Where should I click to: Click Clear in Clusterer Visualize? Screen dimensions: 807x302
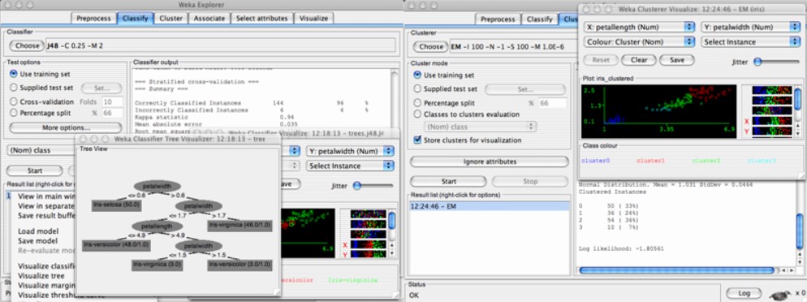[639, 60]
